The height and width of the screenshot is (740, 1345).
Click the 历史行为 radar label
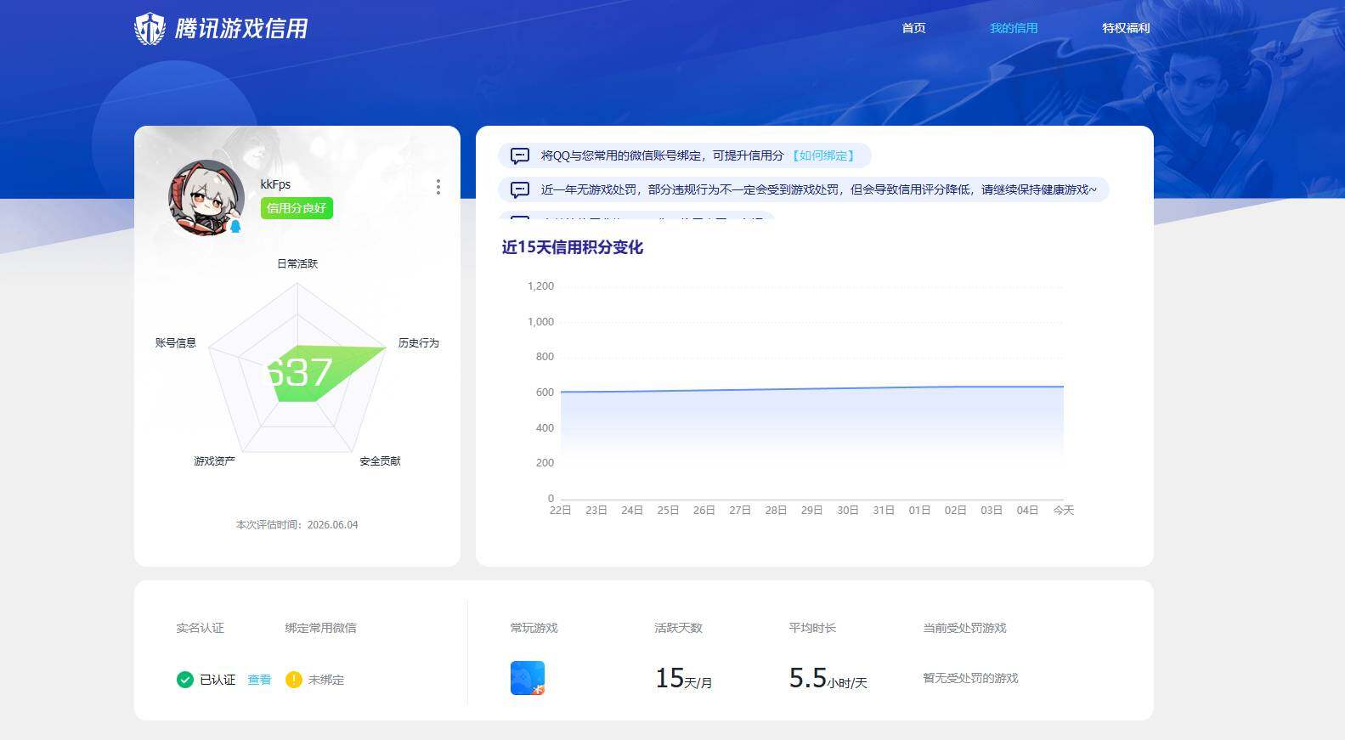pos(419,343)
